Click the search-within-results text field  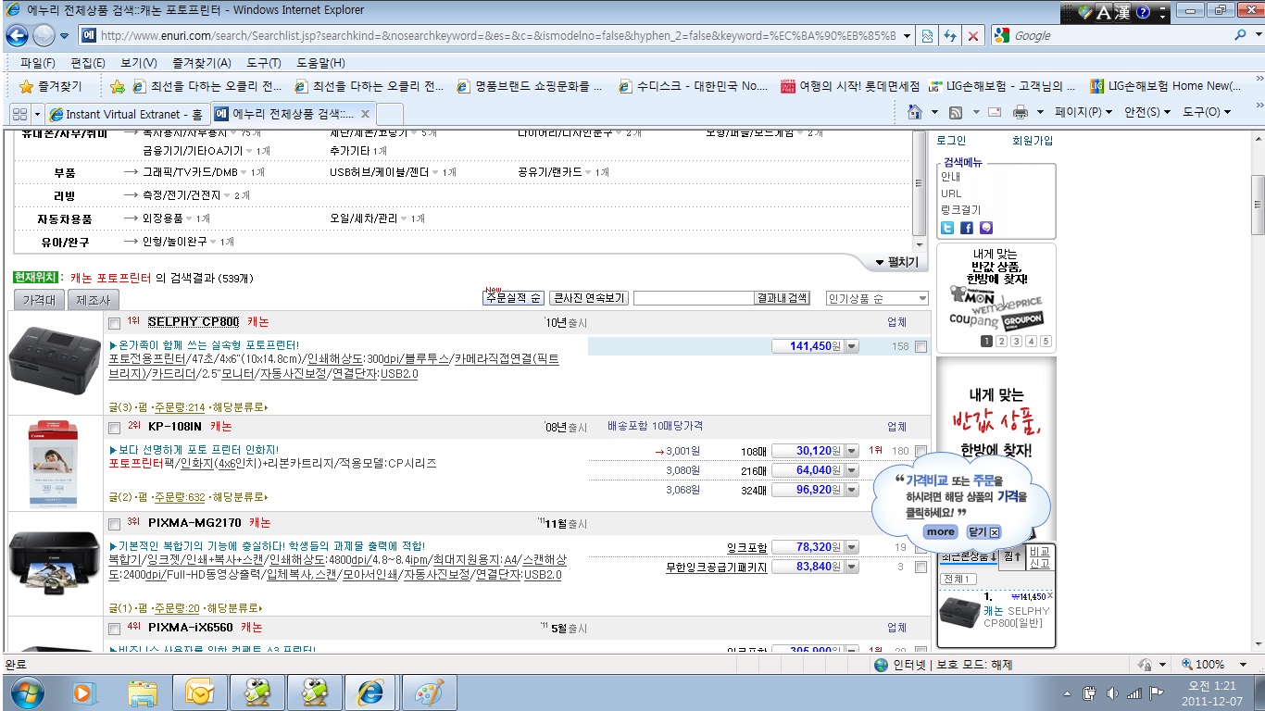[x=694, y=298]
